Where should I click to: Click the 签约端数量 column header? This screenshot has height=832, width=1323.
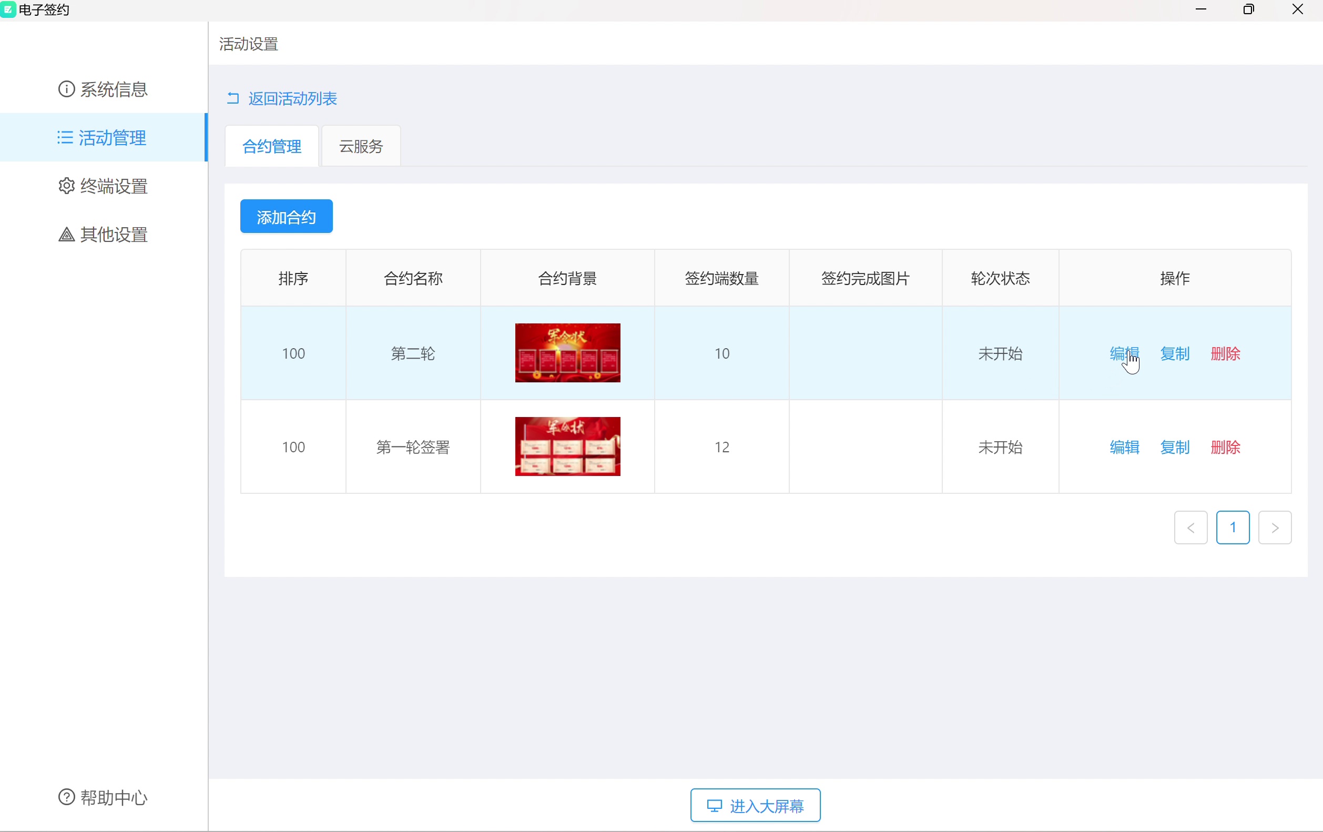[x=722, y=278]
